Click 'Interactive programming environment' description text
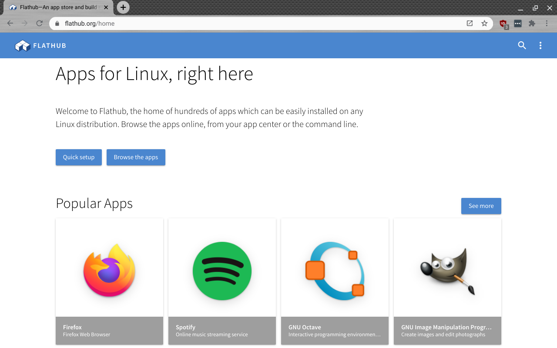This screenshot has width=557, height=348. point(335,335)
